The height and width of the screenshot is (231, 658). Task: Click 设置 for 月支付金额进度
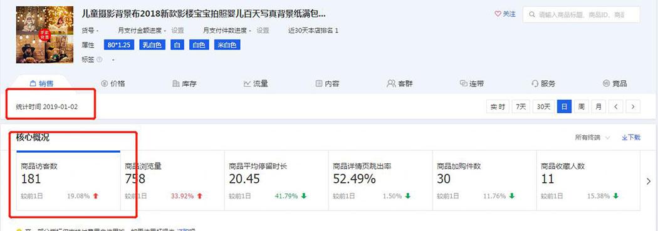pyautogui.click(x=177, y=31)
